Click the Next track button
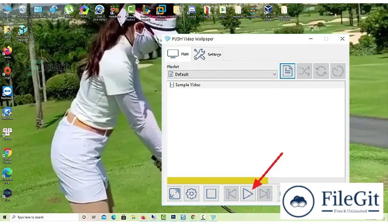The image size is (388, 224). pyautogui.click(x=265, y=193)
